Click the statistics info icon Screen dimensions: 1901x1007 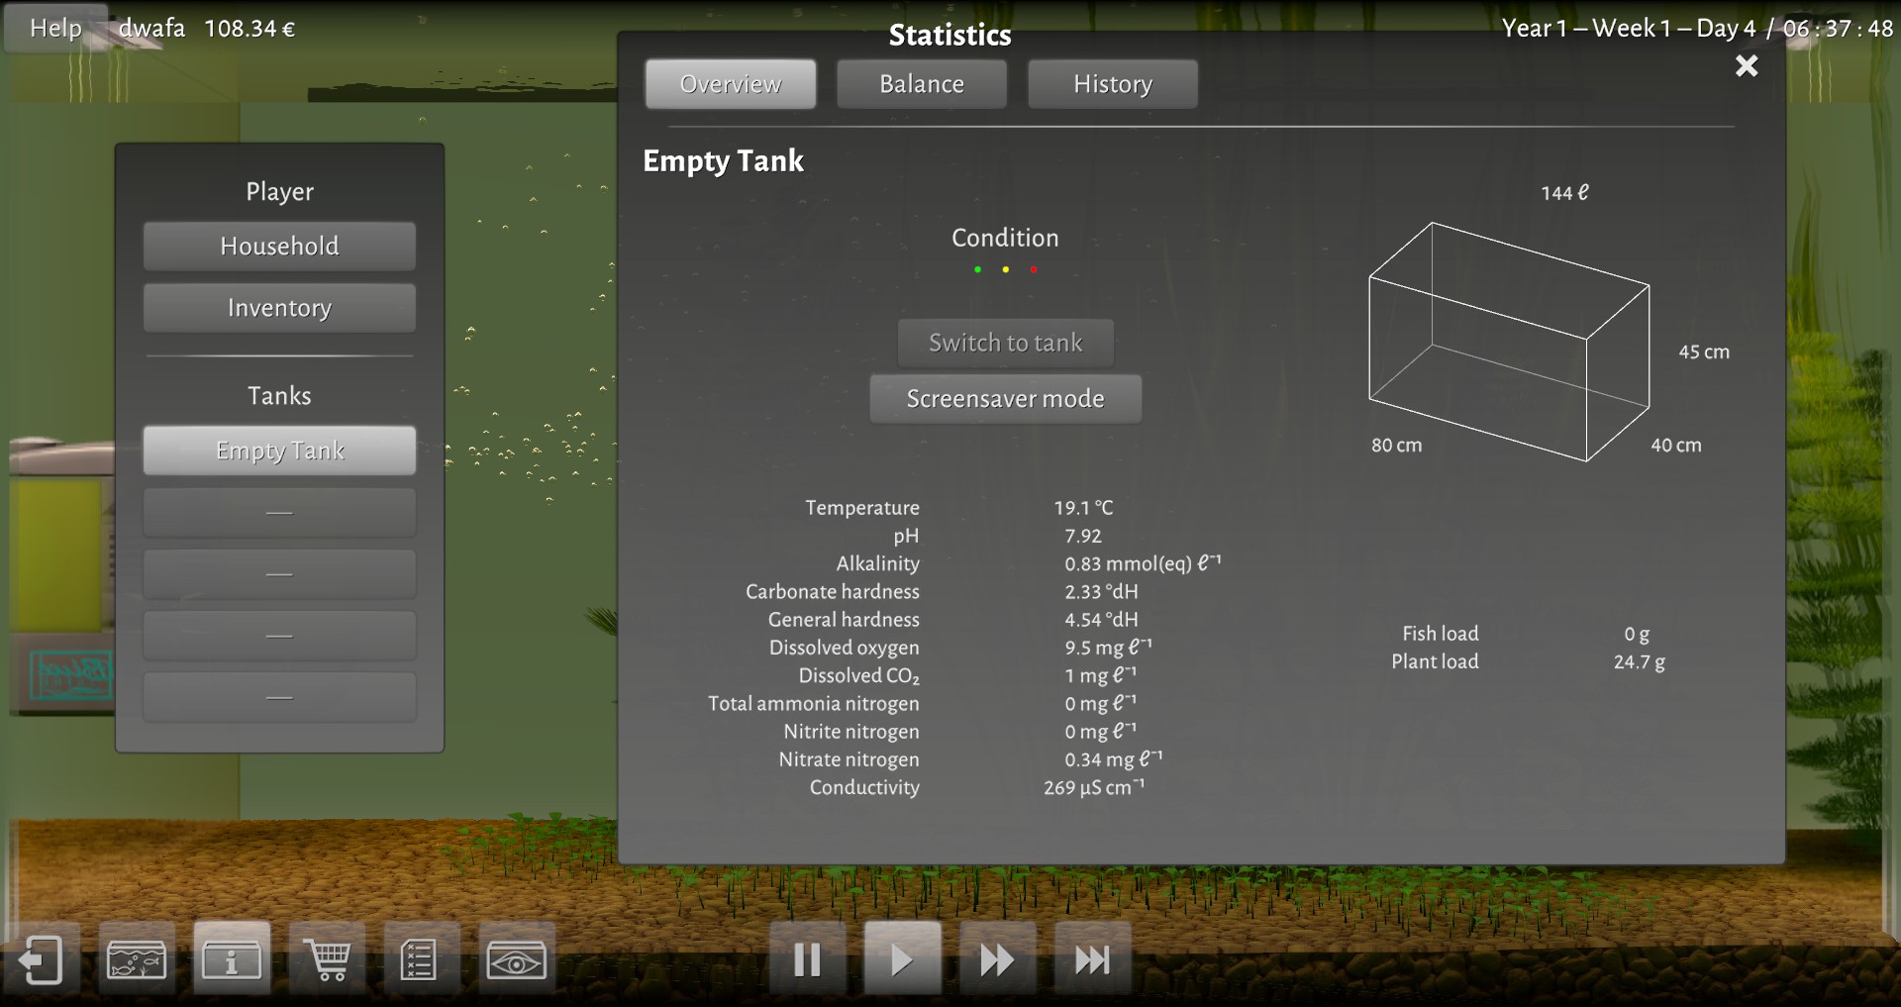(x=232, y=959)
